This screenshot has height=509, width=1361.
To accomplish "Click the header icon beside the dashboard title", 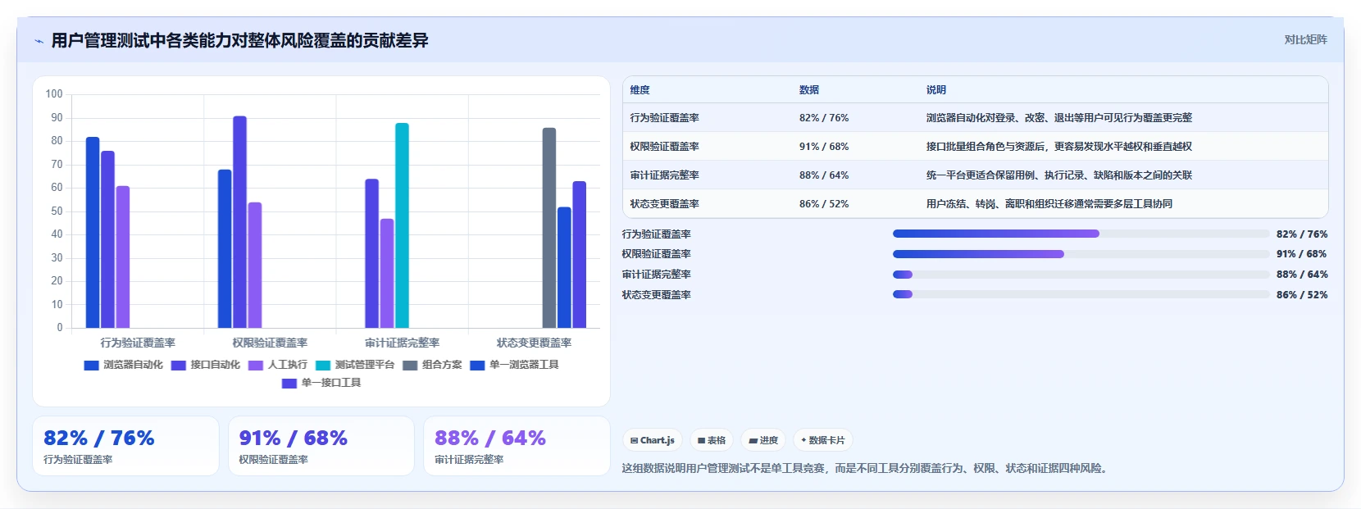I will (x=39, y=41).
